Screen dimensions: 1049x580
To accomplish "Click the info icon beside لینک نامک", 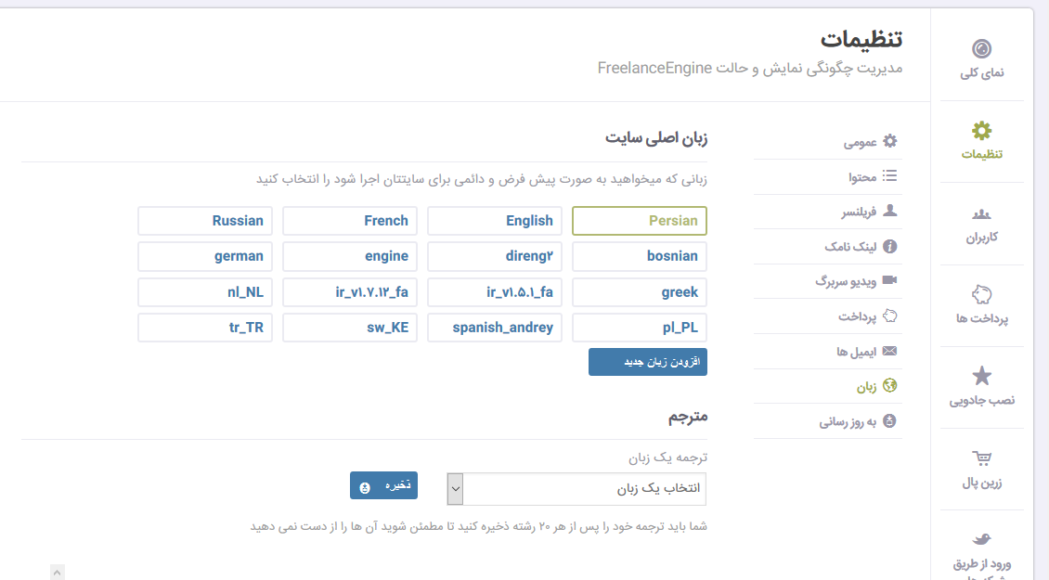I will [889, 246].
